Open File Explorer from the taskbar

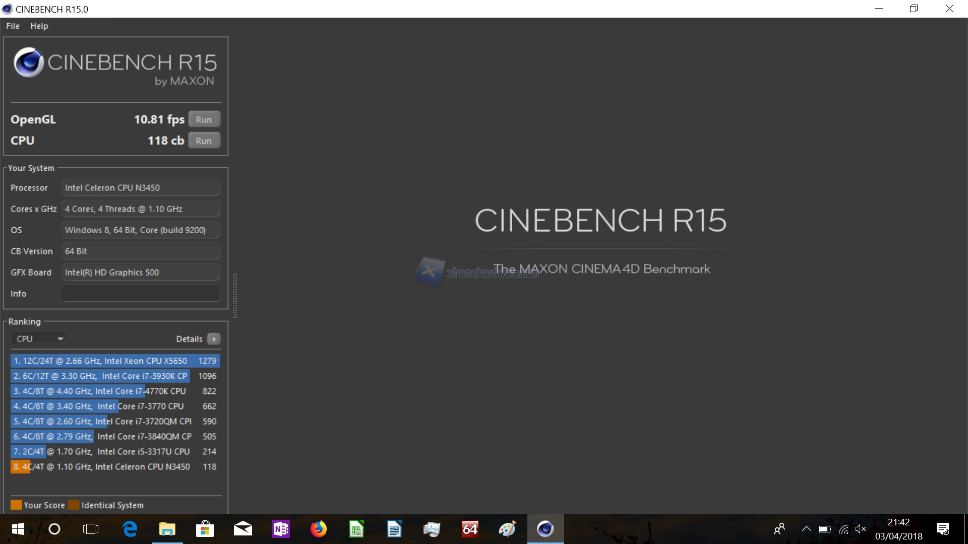pos(167,529)
